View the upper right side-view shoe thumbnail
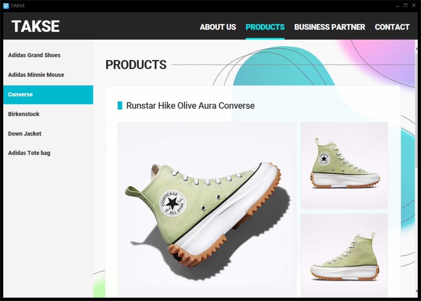This screenshot has width=421, height=301. pos(344,165)
